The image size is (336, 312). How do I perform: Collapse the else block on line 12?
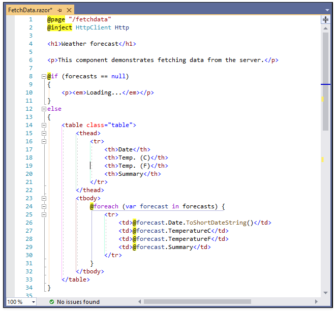coord(44,109)
